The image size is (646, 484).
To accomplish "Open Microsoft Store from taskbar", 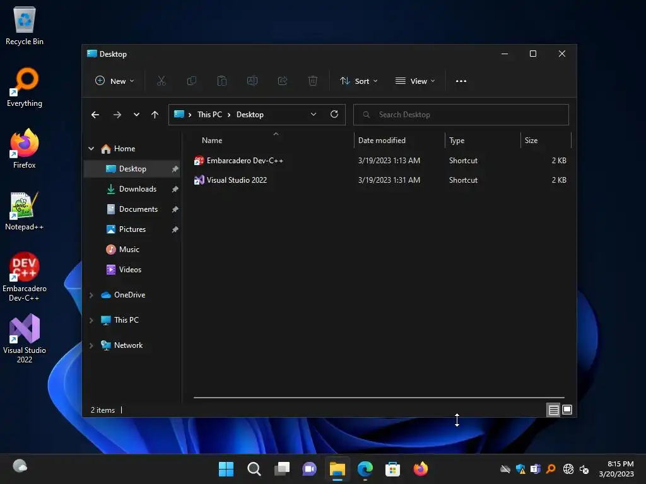I will [392, 469].
